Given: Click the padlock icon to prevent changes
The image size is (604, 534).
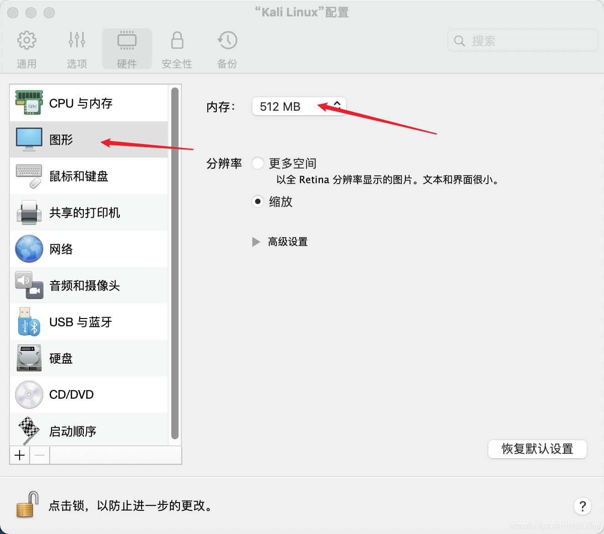Looking at the screenshot, I should pyautogui.click(x=27, y=504).
